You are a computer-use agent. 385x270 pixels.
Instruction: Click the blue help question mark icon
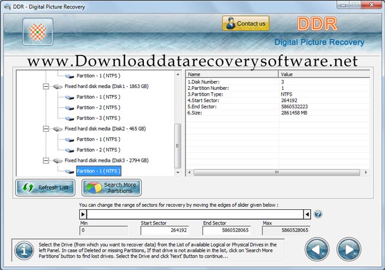pos(318,214)
